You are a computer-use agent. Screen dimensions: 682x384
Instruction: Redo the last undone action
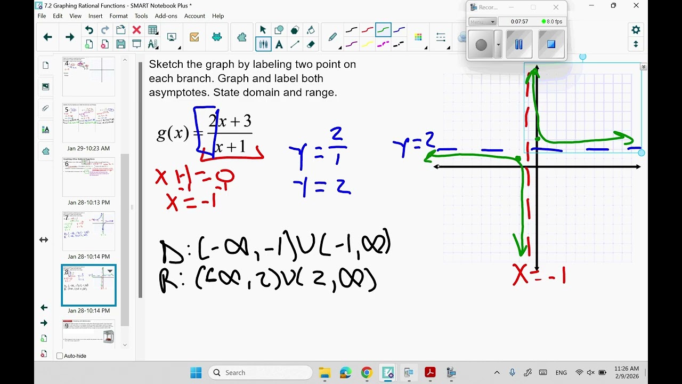(105, 30)
